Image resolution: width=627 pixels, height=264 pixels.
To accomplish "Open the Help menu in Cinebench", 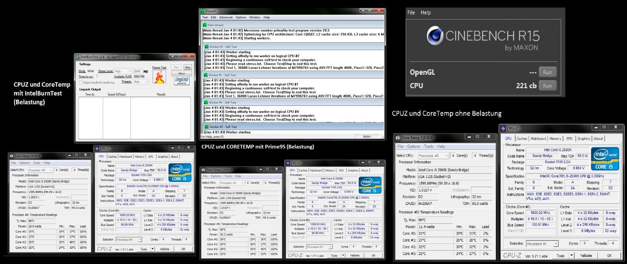I will [x=426, y=12].
